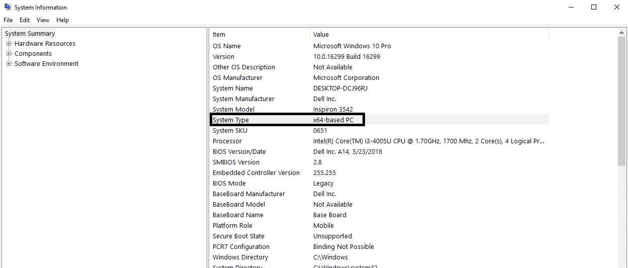Maximize the System Information window

click(x=594, y=8)
